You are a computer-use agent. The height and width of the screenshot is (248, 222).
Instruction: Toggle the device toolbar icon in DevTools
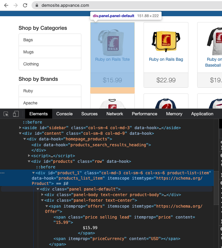point(16,114)
